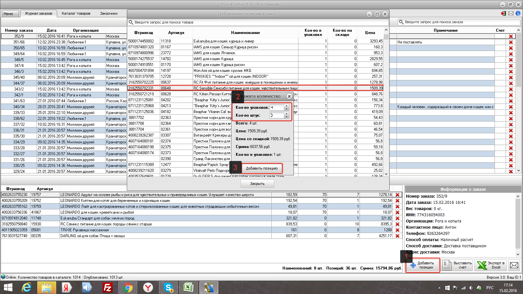Open Skype from the taskbar

pyautogui.click(x=168, y=287)
